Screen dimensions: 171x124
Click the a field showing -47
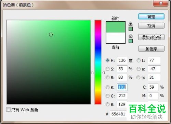click(154, 69)
